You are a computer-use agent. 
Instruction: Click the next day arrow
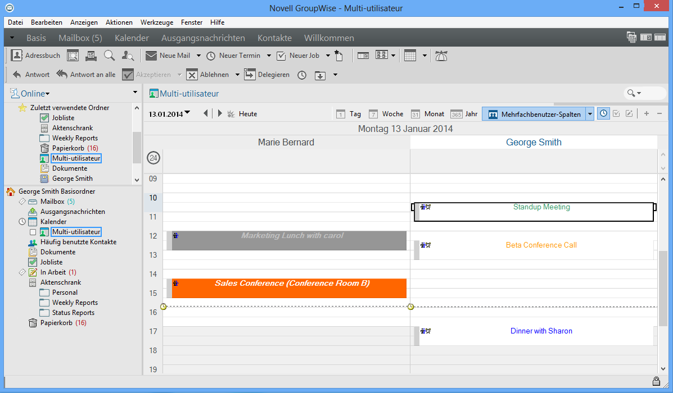(x=220, y=113)
